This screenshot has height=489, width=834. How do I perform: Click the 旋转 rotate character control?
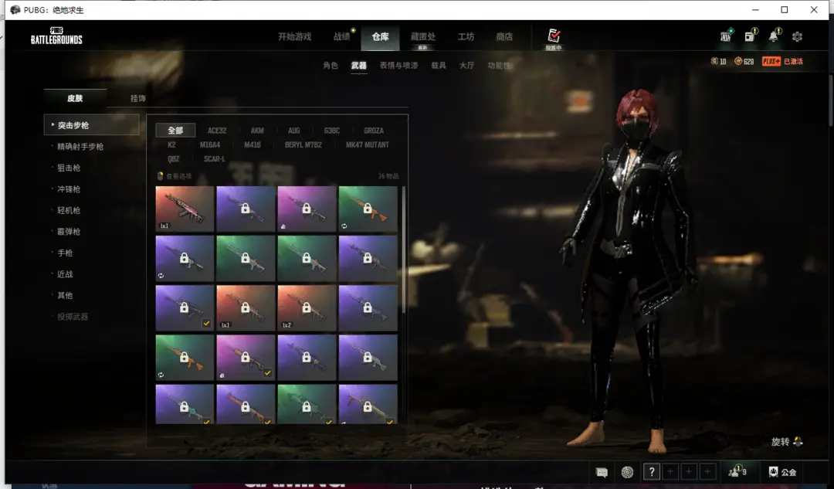[x=787, y=442]
